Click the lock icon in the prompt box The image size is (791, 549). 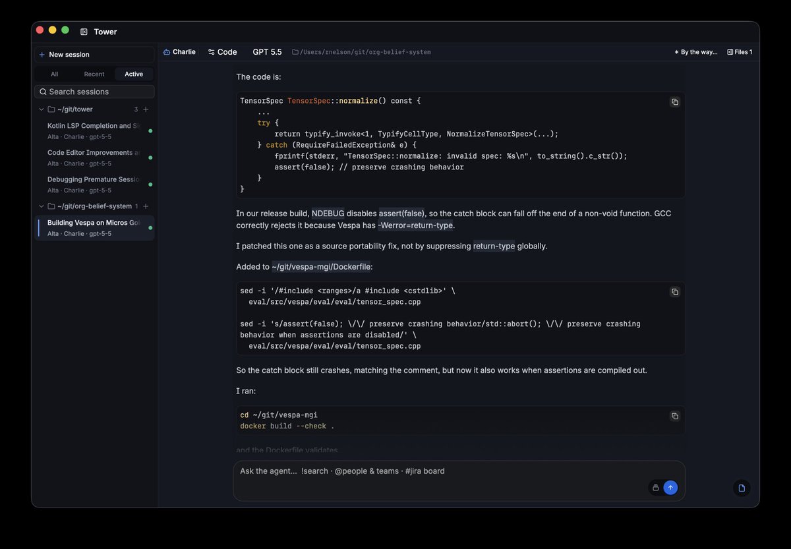click(x=655, y=488)
